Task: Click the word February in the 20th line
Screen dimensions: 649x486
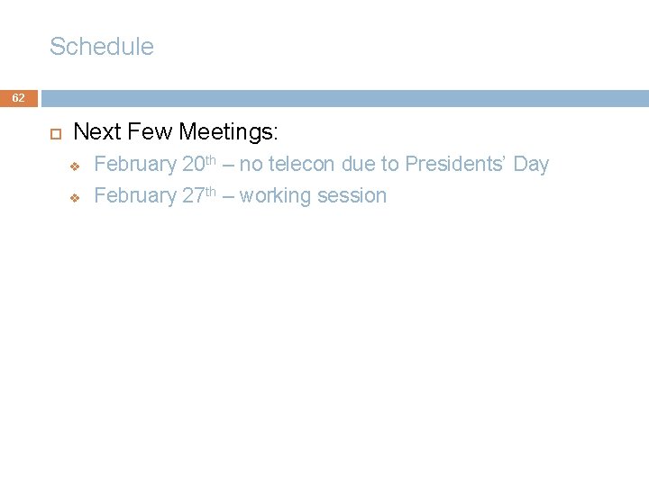Action: [135, 165]
